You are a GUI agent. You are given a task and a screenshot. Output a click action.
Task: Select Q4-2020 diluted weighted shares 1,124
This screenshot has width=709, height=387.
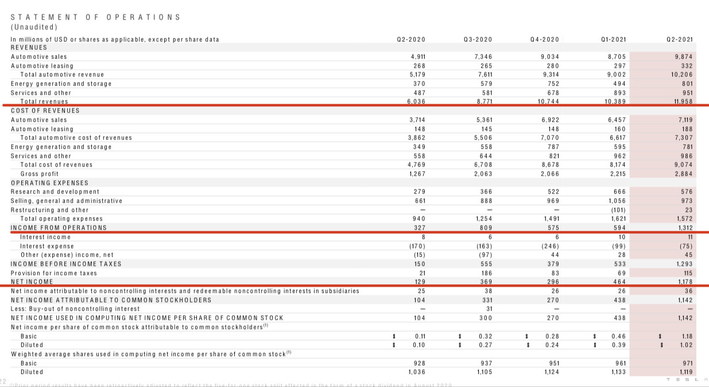[551, 371]
